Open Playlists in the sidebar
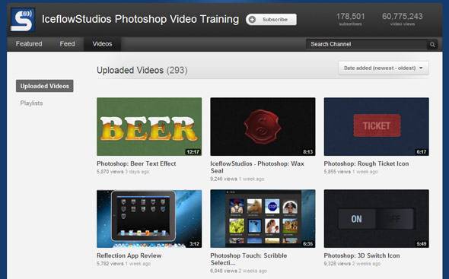The width and height of the screenshot is (449, 279). (x=31, y=103)
